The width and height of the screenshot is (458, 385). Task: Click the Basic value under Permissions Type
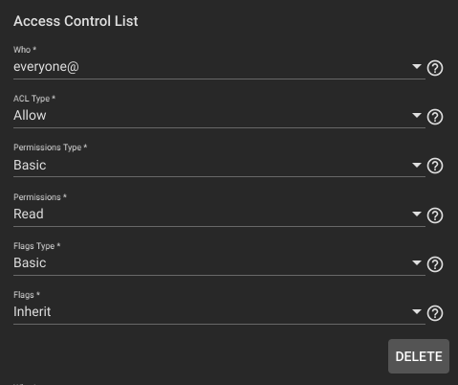point(30,165)
